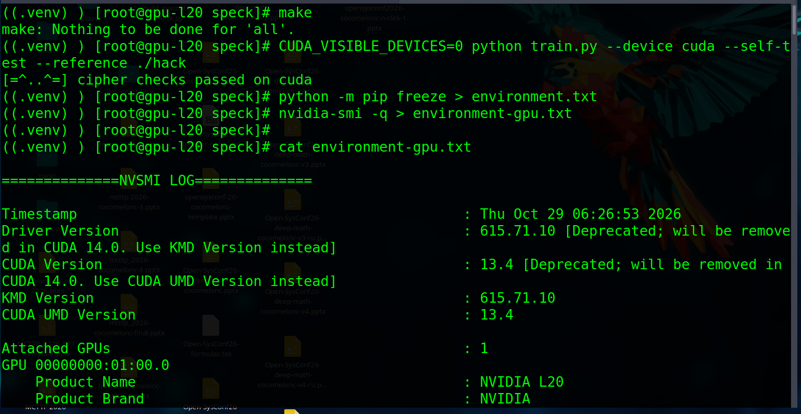Click the 'Use CUDA UMD Version instead]' text
This screenshot has width=801, height=414.
click(215, 281)
